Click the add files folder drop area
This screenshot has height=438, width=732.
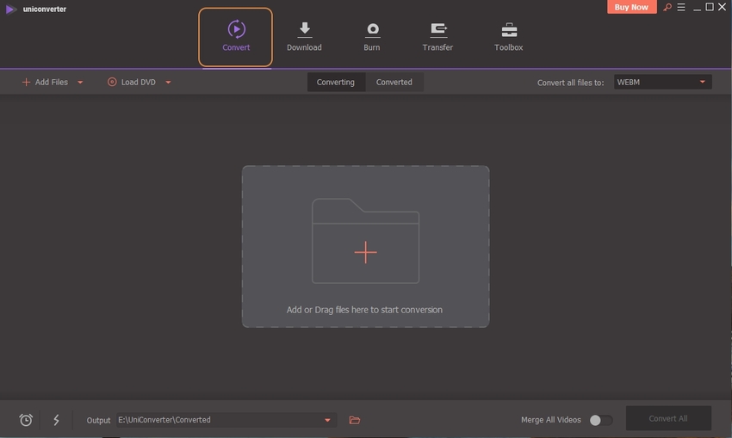point(365,246)
